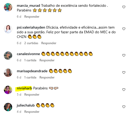The height and width of the screenshot is (119, 129).
Task: Click Responder under psi.valeriahayden's comment
Action: (x=49, y=43)
